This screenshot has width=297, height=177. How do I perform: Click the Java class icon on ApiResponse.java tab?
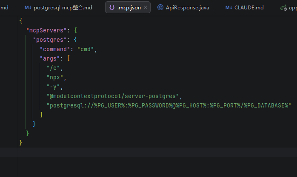click(x=160, y=8)
